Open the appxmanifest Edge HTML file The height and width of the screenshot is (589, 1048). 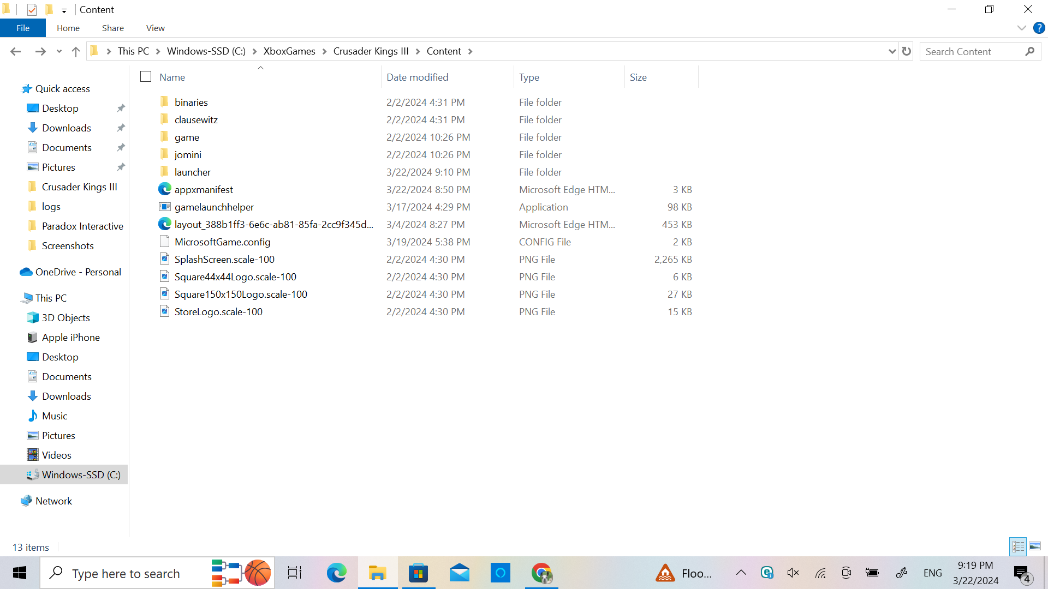(204, 189)
